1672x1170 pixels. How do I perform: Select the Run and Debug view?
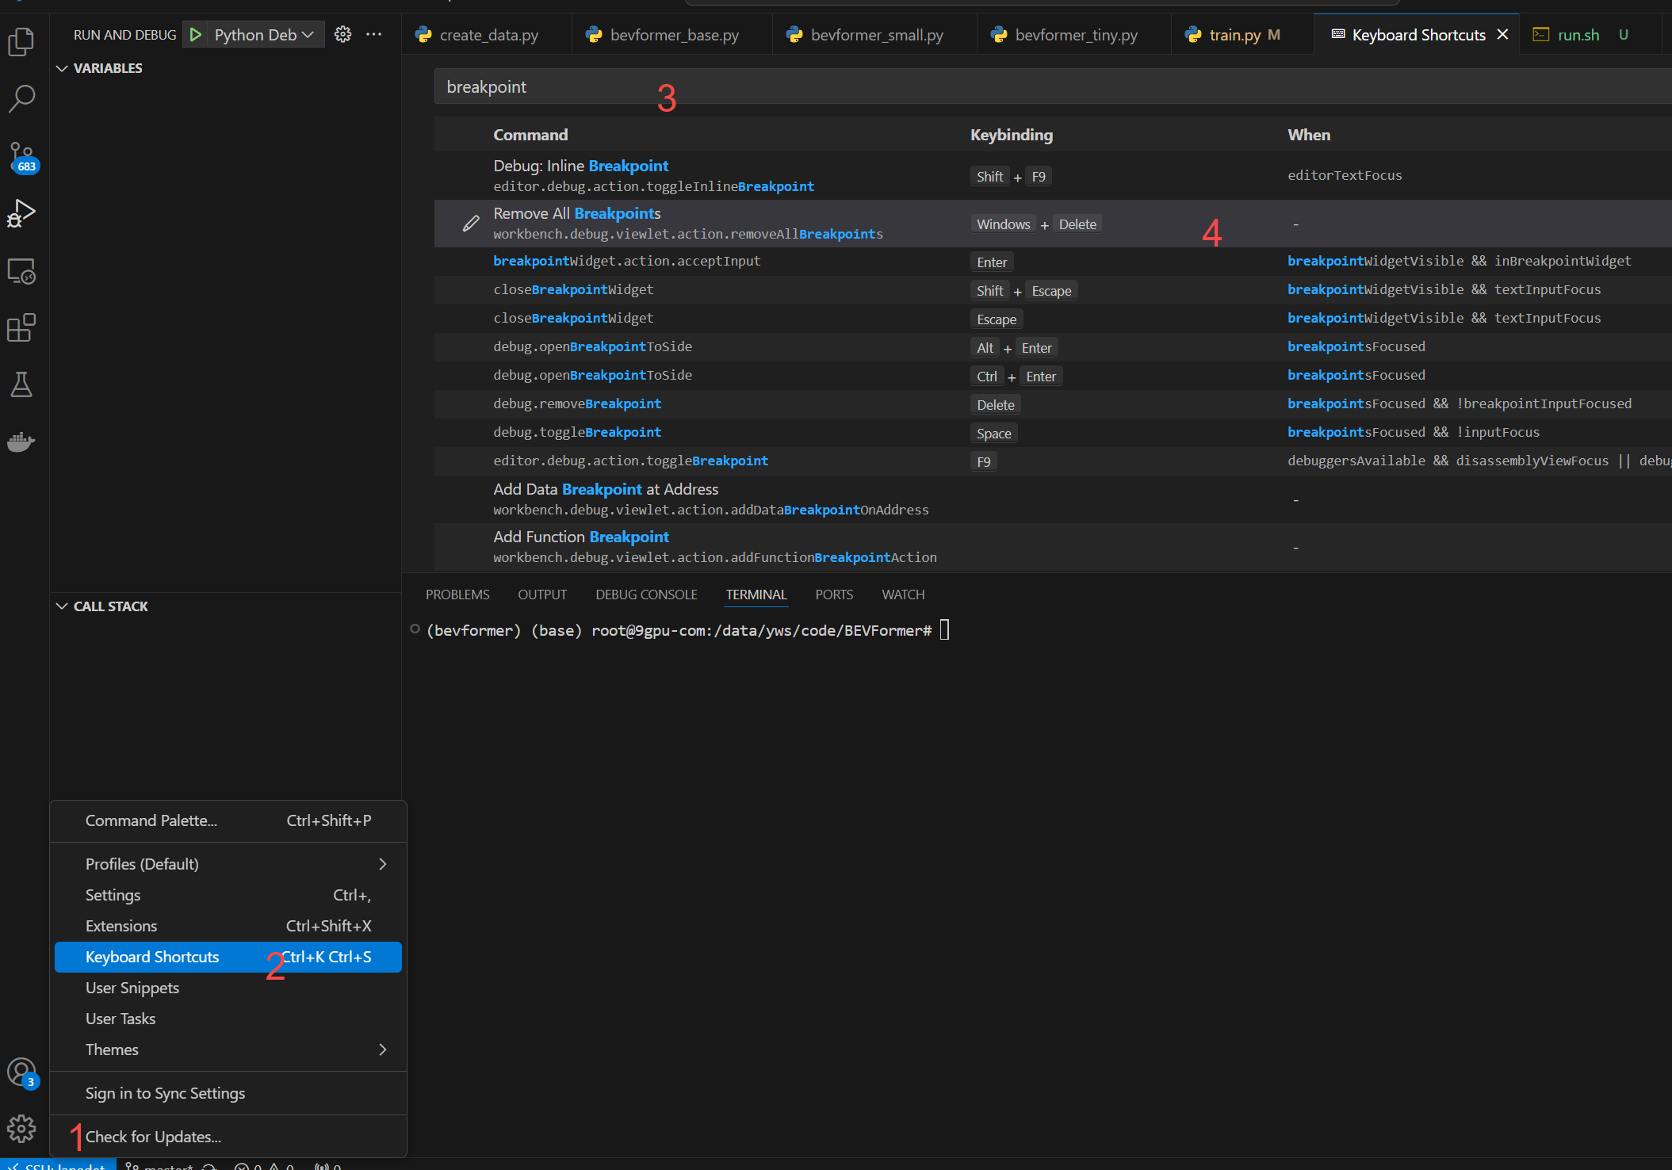(x=21, y=212)
